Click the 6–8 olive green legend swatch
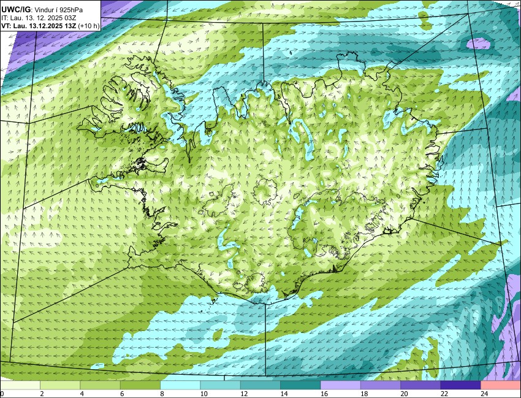 pyautogui.click(x=140, y=385)
